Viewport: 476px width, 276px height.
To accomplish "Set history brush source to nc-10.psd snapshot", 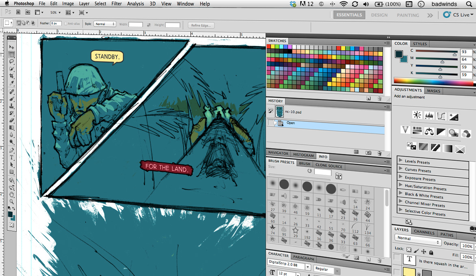I will 271,111.
